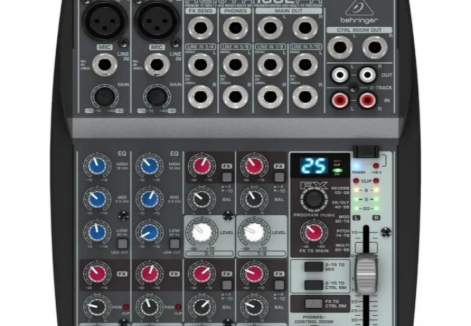
Task: Click the channel 1 HIGH EQ blue knob
Action: point(96,166)
